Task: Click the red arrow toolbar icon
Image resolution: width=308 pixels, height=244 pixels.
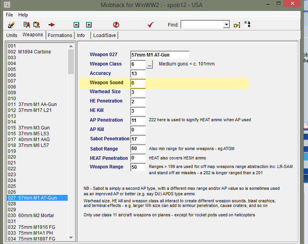Action: click(x=52, y=25)
